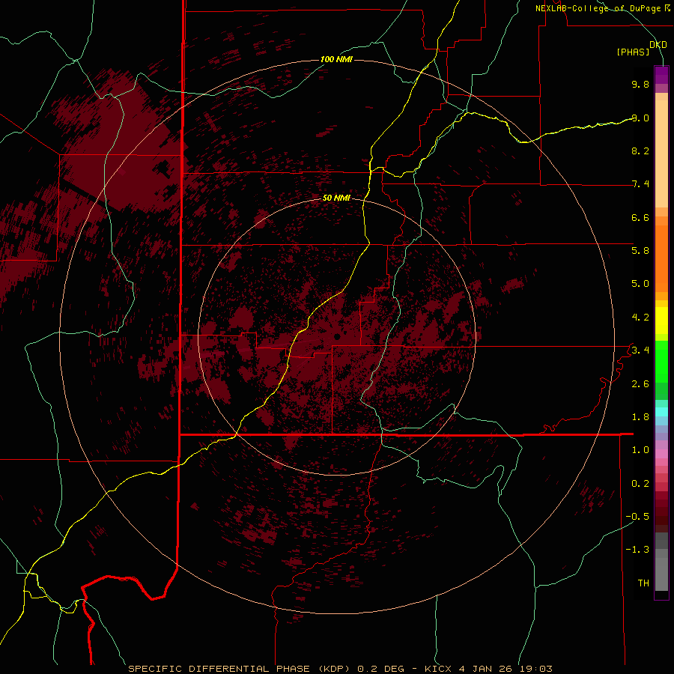Pick the dark red band of color bar
This screenshot has height=674, width=674.
(661, 511)
